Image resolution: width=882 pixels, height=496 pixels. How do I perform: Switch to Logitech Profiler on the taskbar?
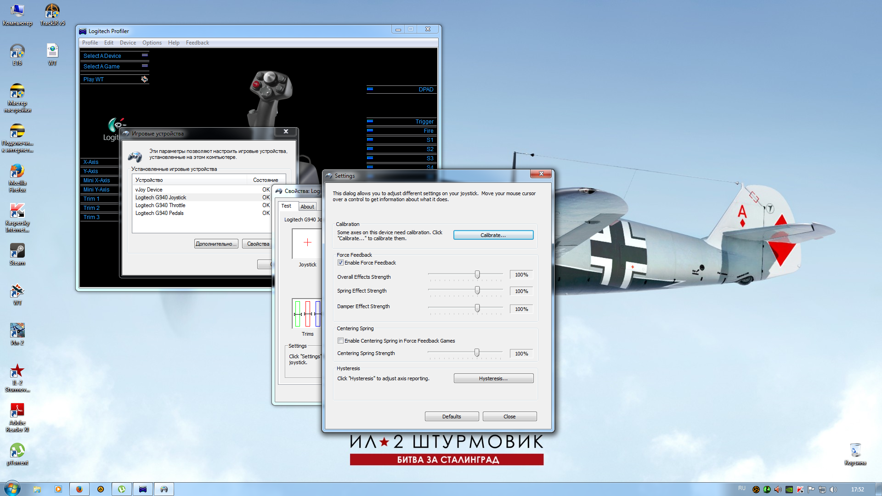[143, 489]
